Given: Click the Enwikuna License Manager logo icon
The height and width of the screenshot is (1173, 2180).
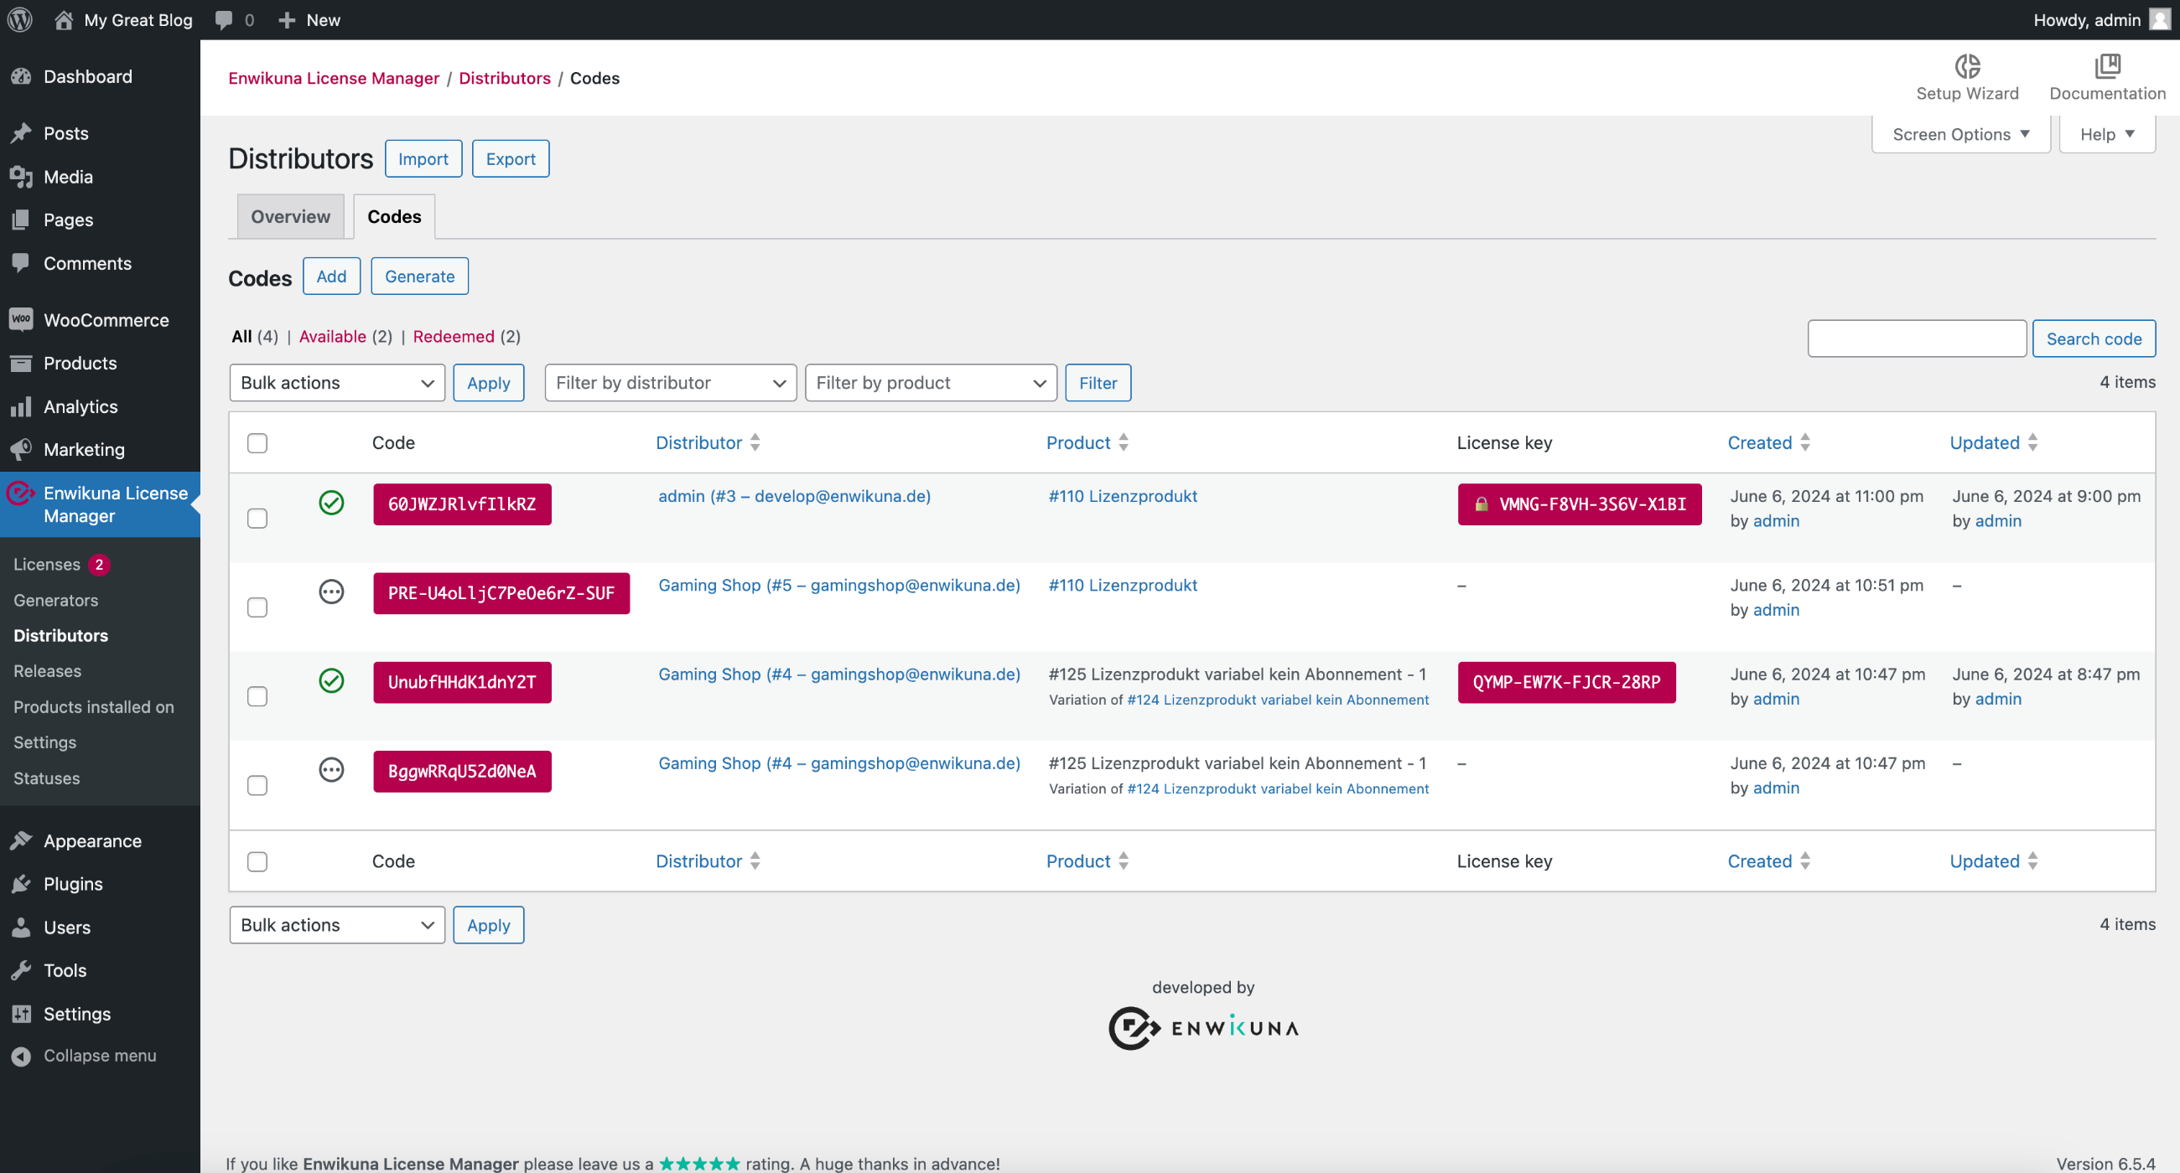Looking at the screenshot, I should tap(21, 492).
